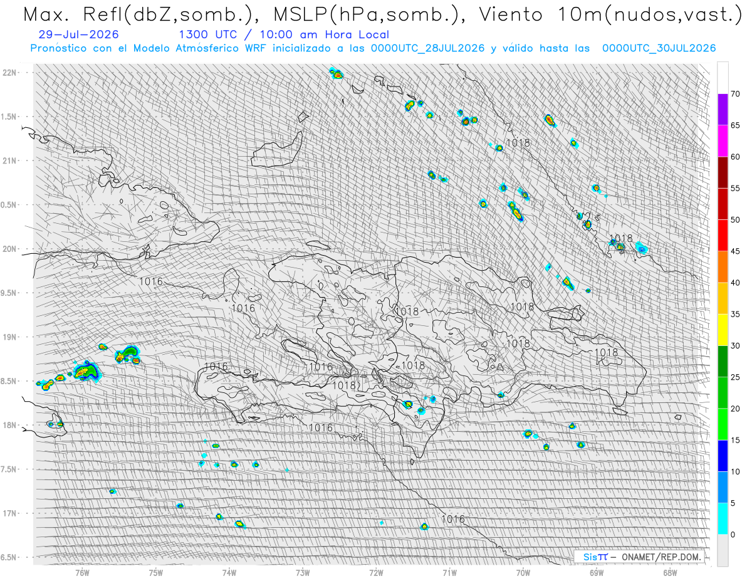Click the init time 0000UTC_28JUL2026
The width and height of the screenshot is (752, 581).
coord(428,48)
